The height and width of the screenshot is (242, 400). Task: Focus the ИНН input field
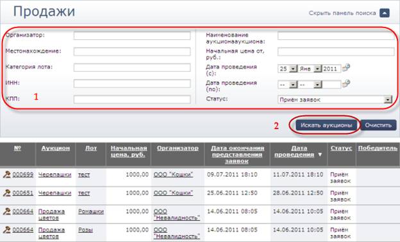click(x=132, y=83)
